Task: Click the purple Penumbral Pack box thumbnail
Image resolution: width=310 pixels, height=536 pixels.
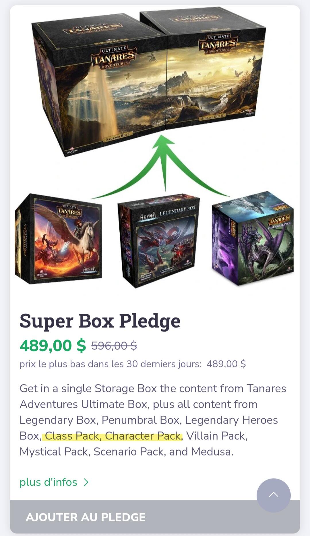Action: (x=253, y=238)
